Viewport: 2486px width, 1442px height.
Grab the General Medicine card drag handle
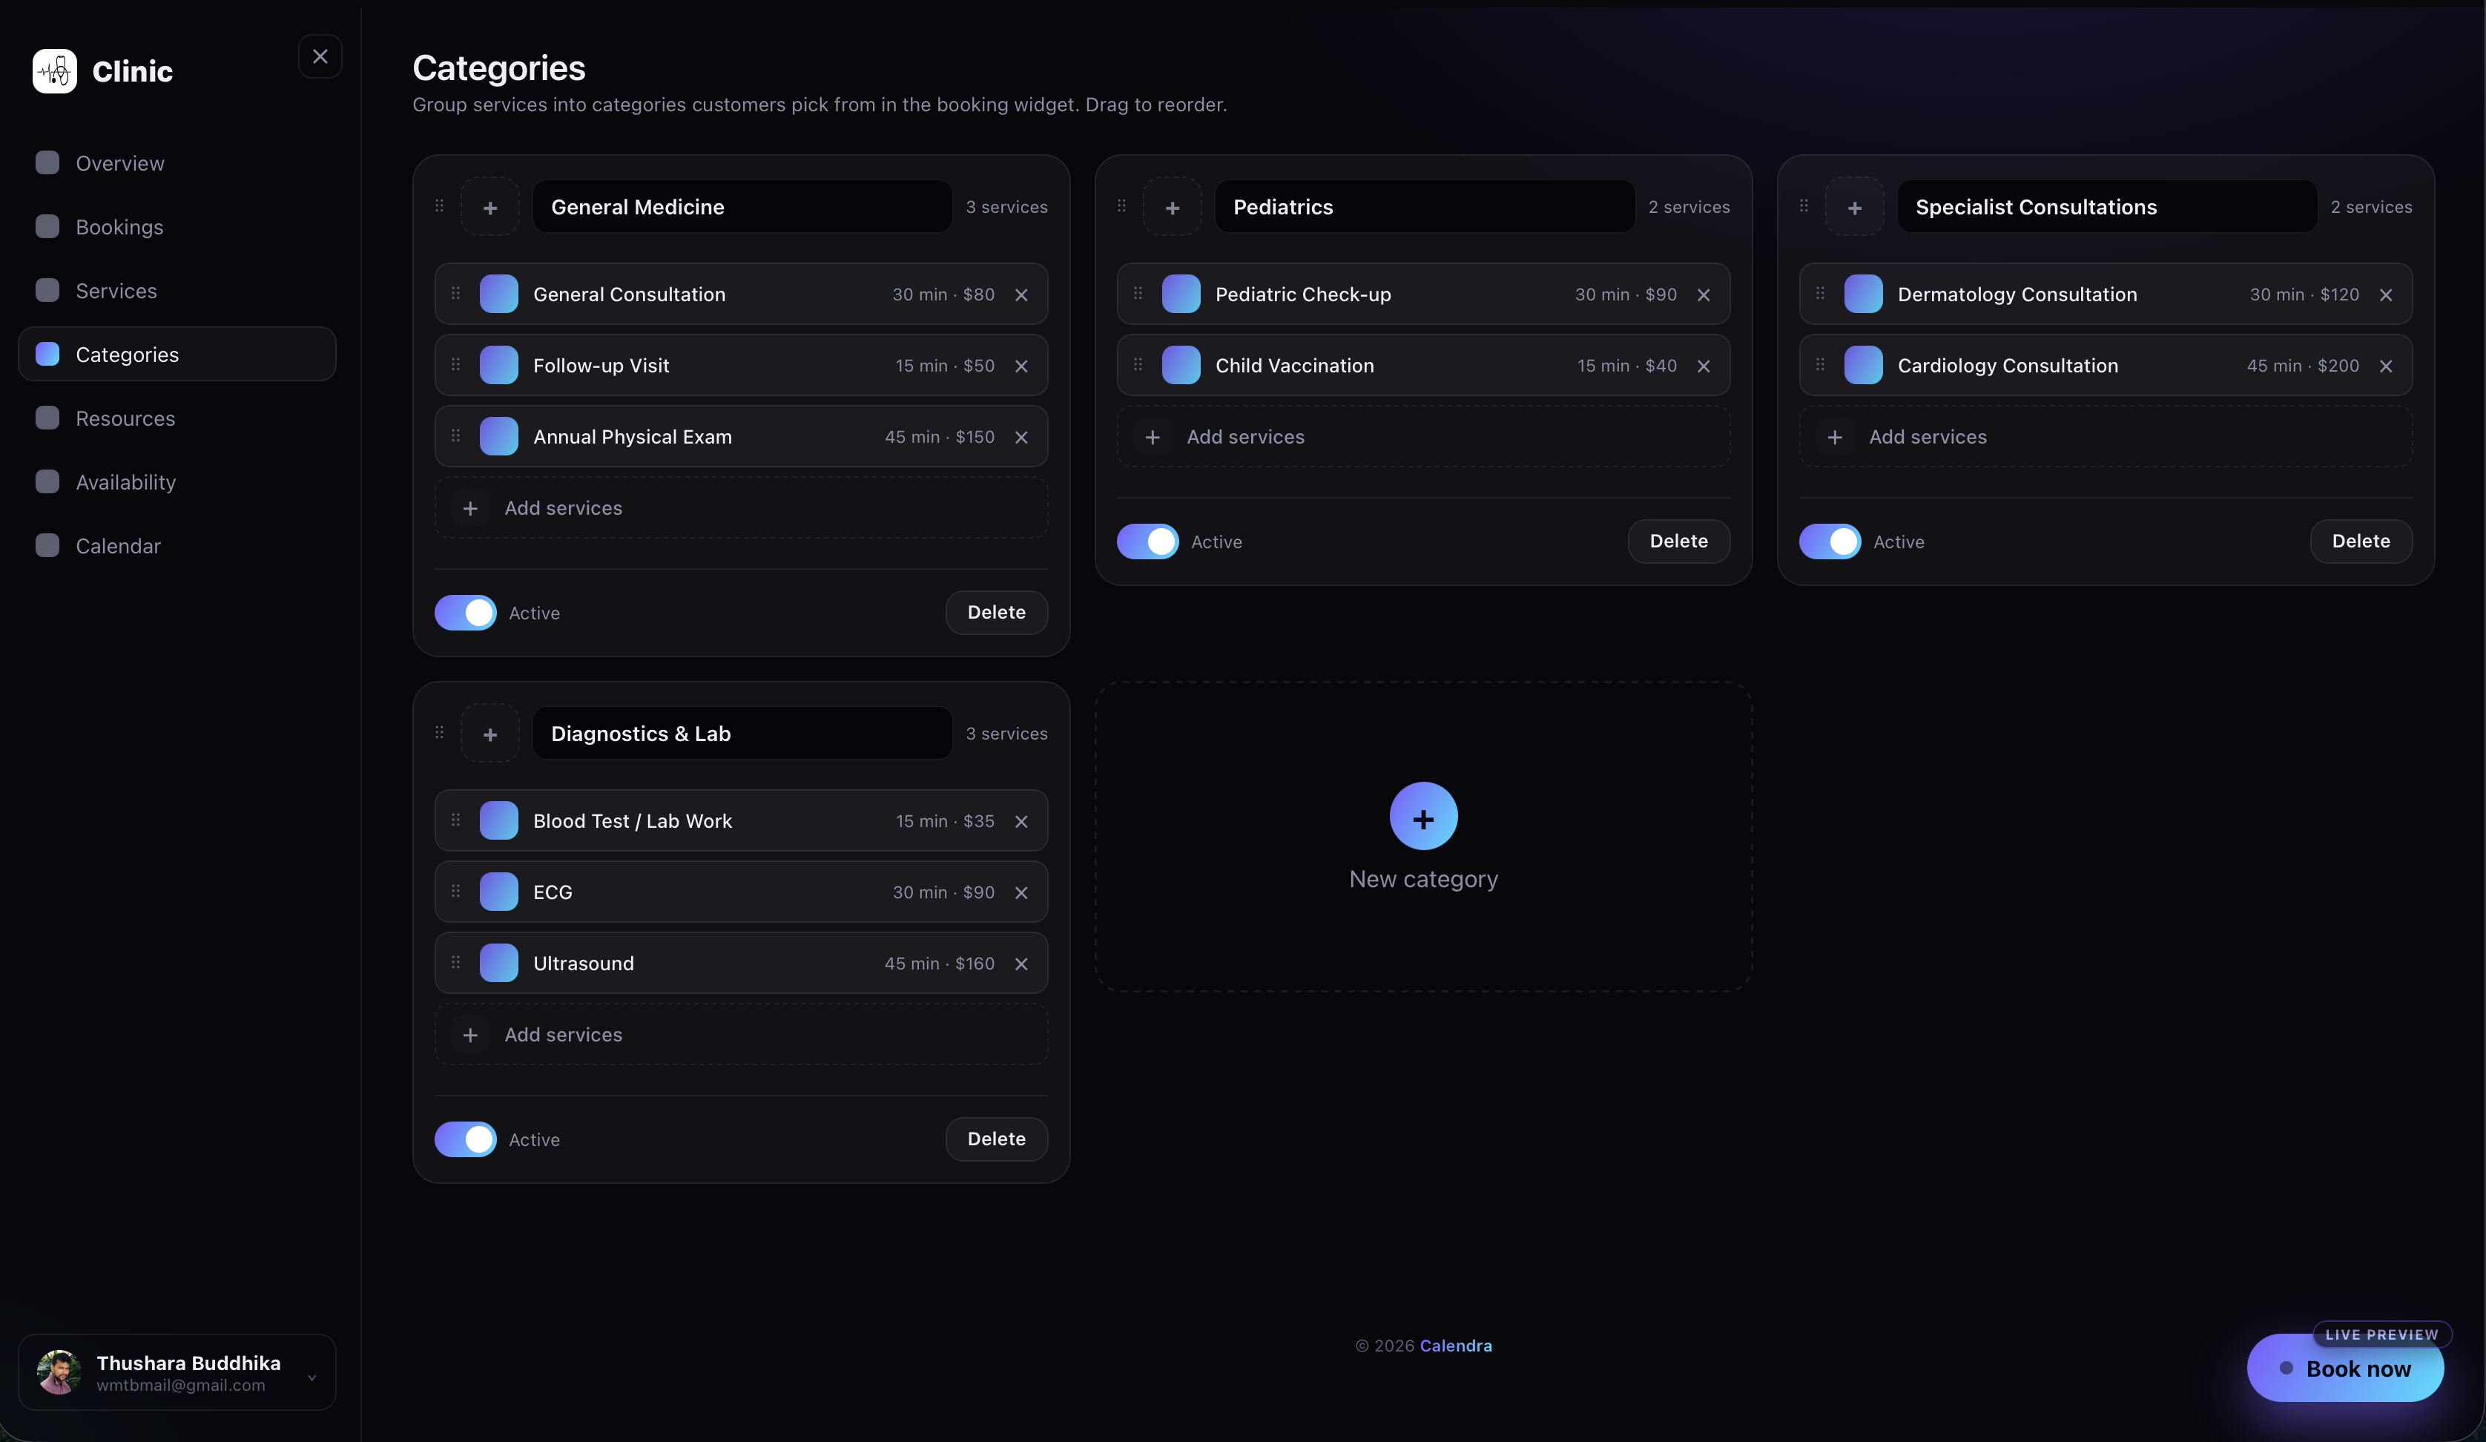click(x=439, y=205)
